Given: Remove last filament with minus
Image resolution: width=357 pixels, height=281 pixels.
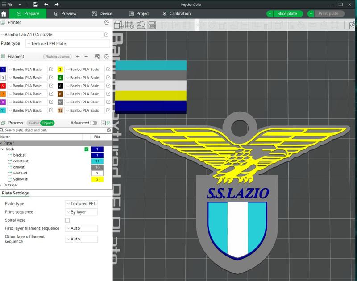Looking at the screenshot, I should pyautogui.click(x=86, y=57).
